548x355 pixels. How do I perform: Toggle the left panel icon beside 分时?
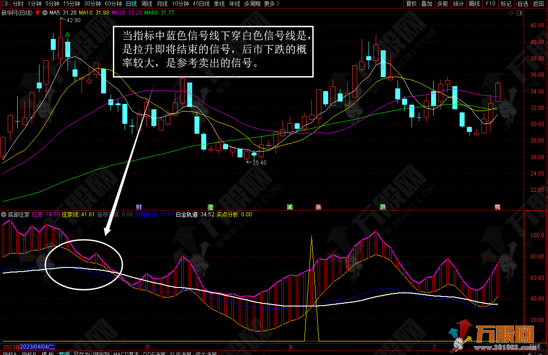click(5, 4)
